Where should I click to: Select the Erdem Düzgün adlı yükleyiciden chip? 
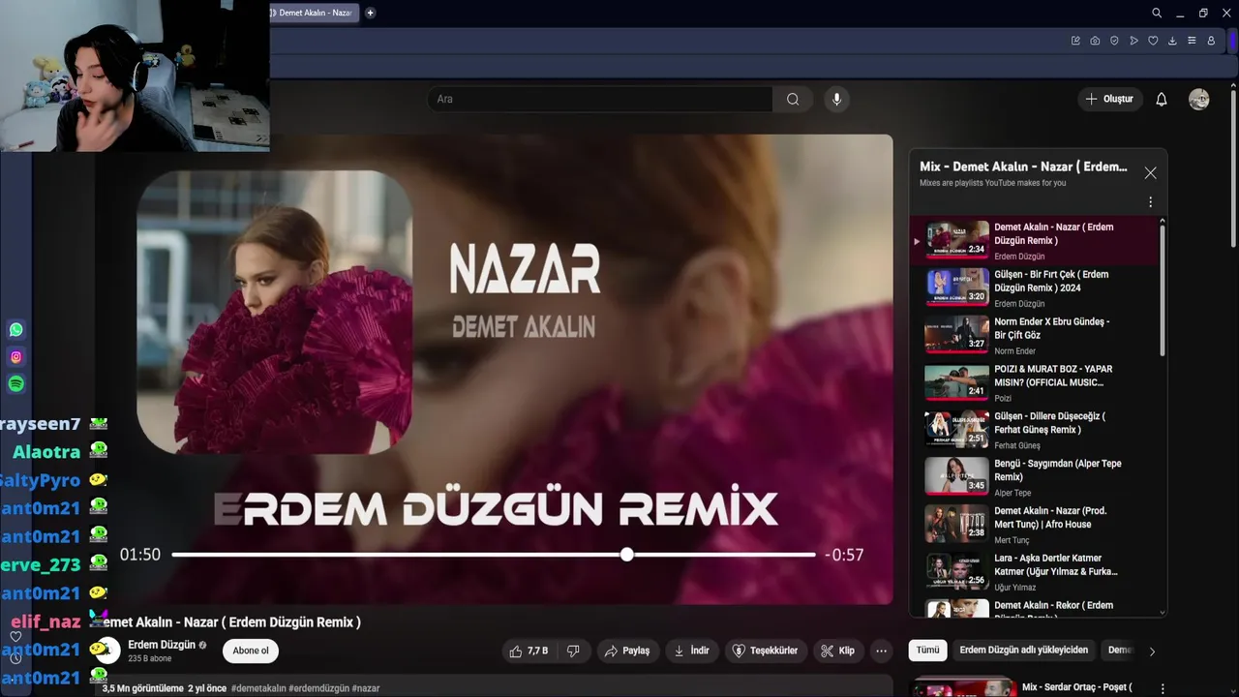pyautogui.click(x=1024, y=651)
